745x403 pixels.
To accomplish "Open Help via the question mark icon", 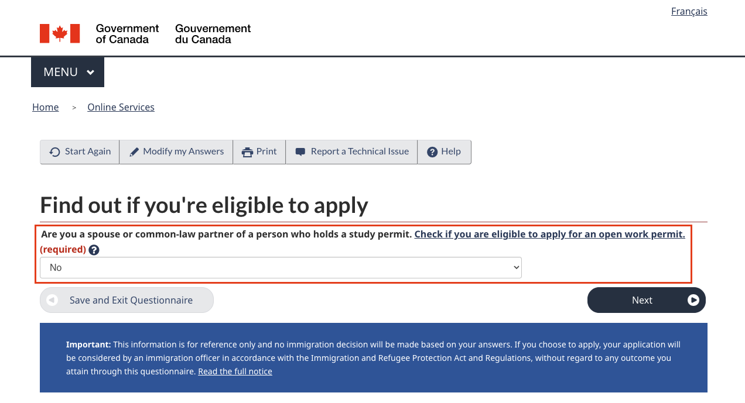I will [x=432, y=151].
